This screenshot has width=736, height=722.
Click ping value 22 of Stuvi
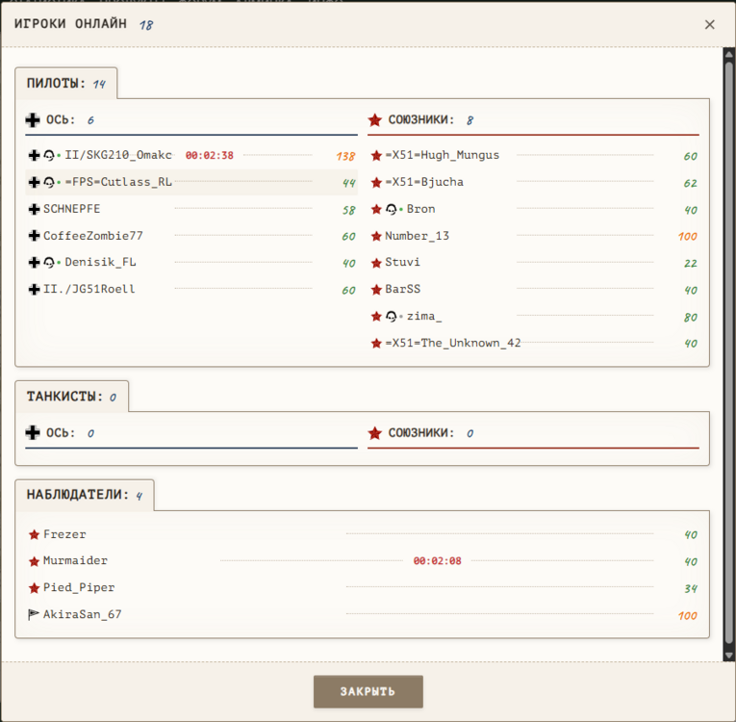pyautogui.click(x=691, y=264)
